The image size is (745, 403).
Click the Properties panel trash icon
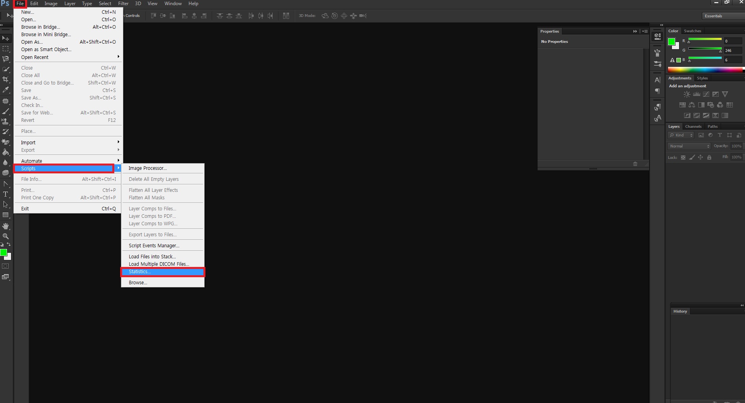[635, 164]
